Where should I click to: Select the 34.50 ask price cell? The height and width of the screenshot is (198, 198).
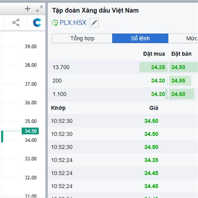(178, 67)
